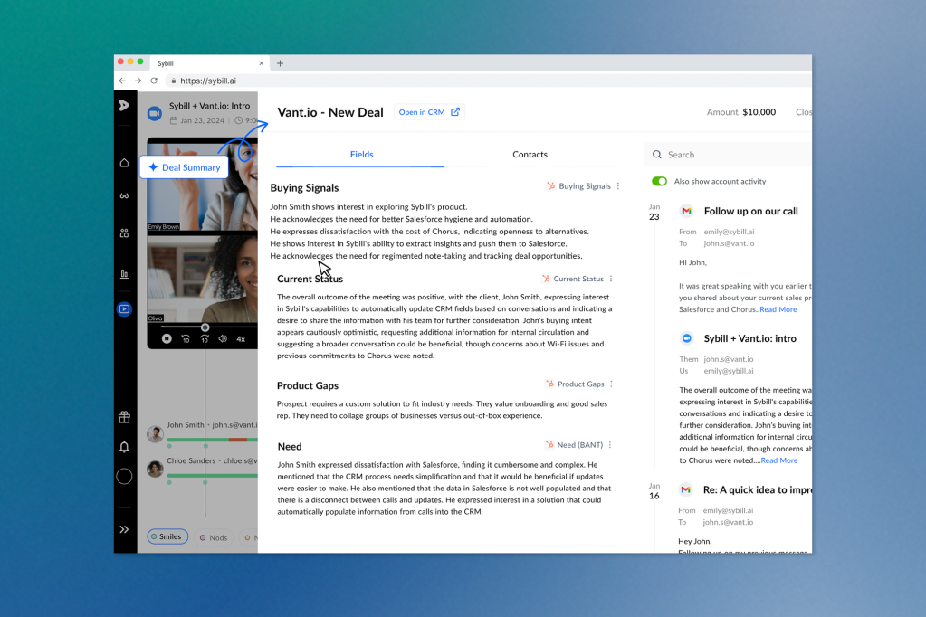Open the people/contacts icon in the sidebar
The width and height of the screenshot is (926, 617).
tap(124, 233)
